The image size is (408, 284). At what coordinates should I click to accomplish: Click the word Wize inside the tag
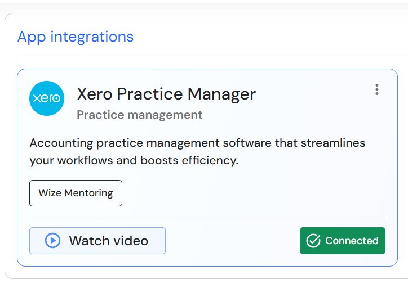[50, 193]
